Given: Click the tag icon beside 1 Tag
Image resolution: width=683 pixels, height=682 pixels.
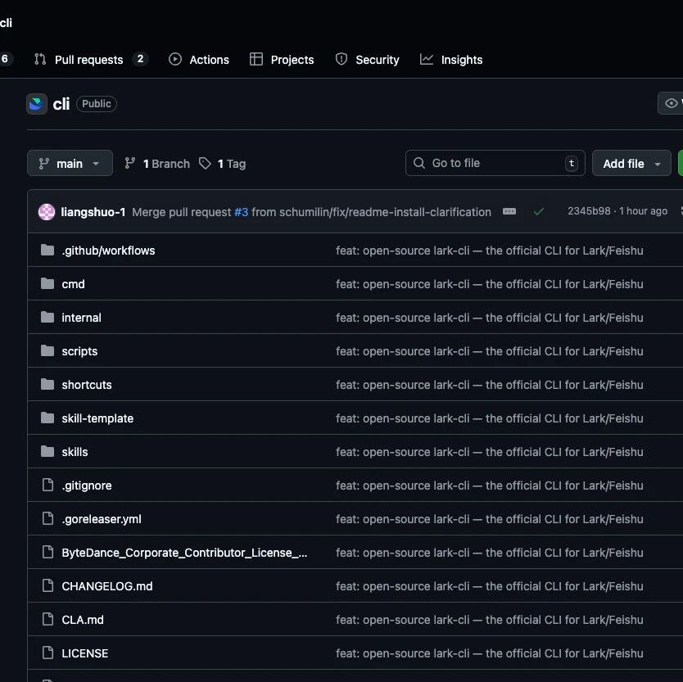Looking at the screenshot, I should [x=206, y=164].
